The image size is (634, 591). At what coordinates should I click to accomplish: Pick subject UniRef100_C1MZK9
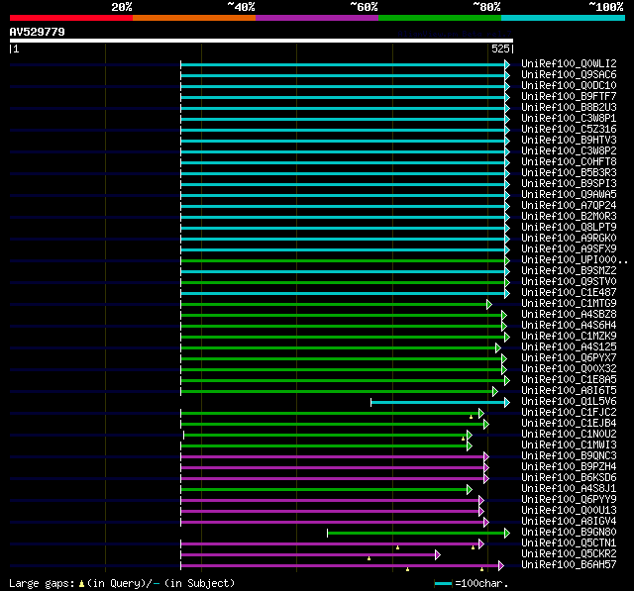coord(569,337)
